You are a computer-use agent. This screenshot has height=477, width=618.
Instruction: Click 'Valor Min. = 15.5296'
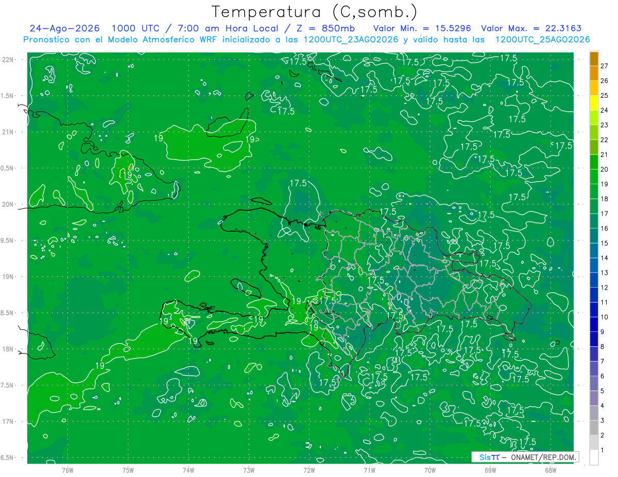pyautogui.click(x=422, y=28)
